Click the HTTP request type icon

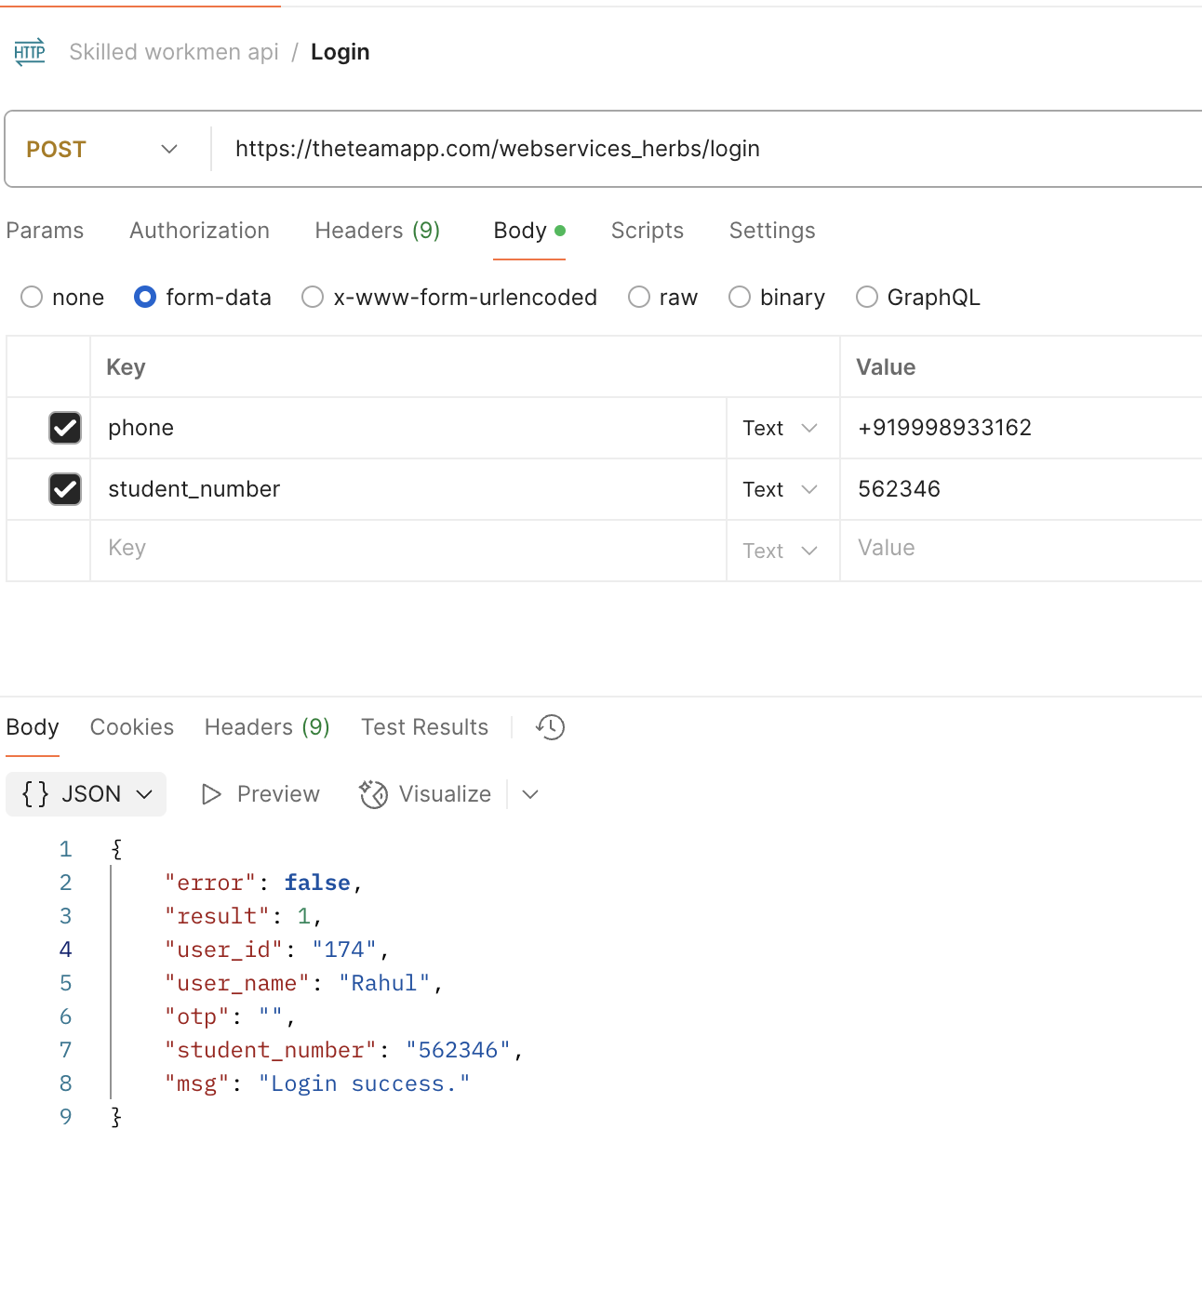(x=30, y=52)
